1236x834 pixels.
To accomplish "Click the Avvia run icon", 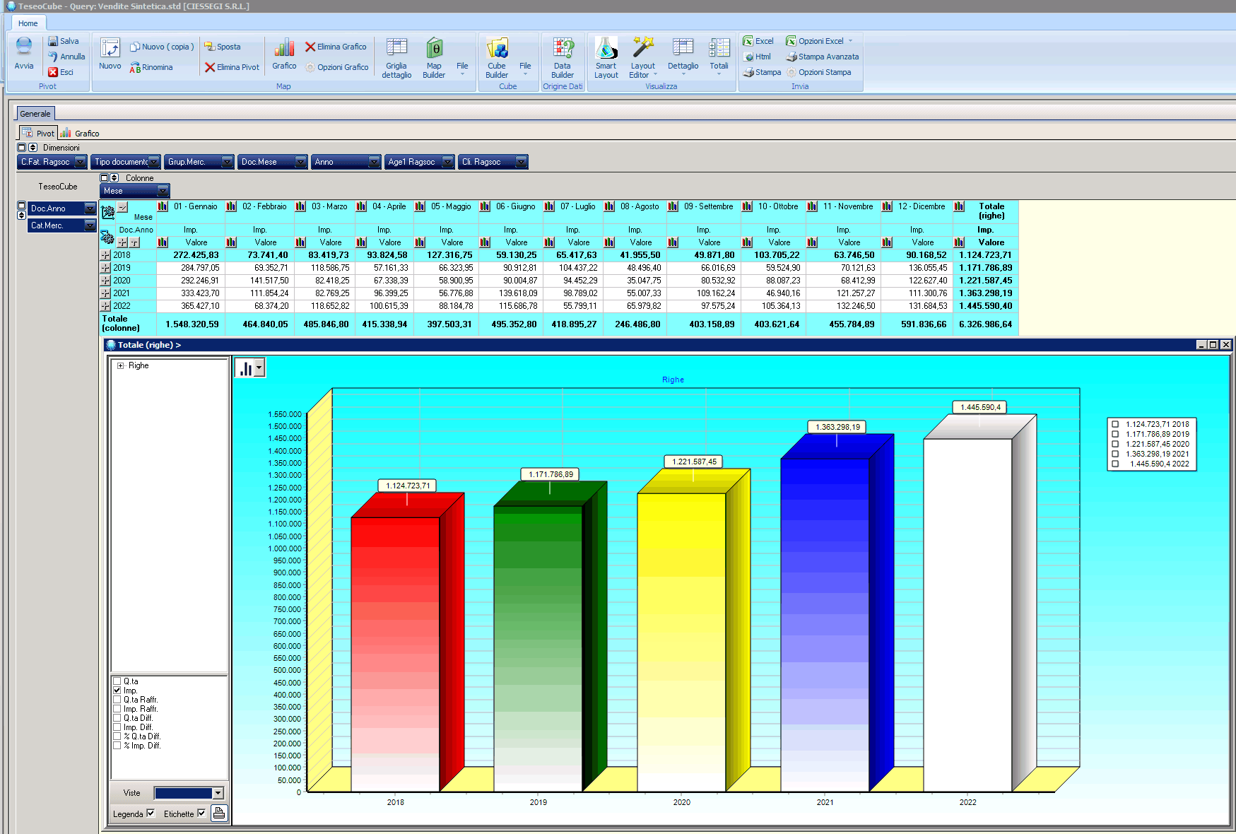I will click(24, 47).
